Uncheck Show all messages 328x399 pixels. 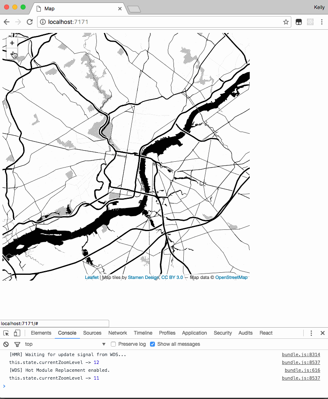coord(152,344)
